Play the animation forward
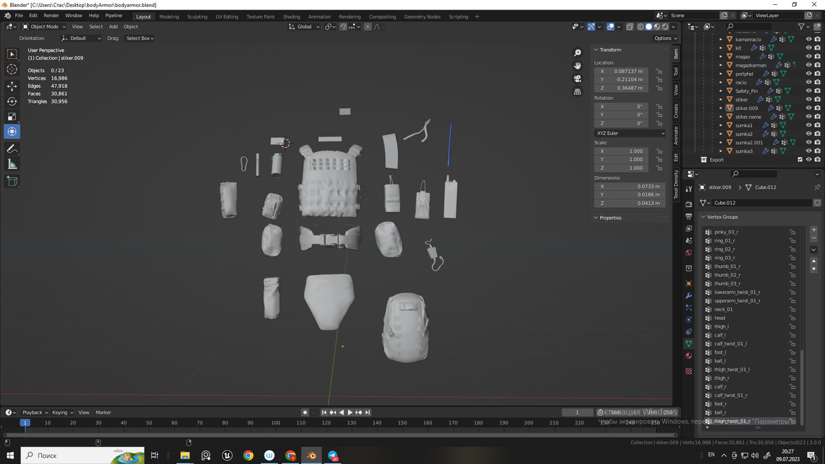Viewport: 825px width, 464px height. pos(350,412)
